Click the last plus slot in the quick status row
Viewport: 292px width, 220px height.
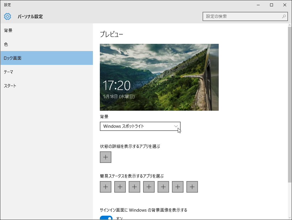(192, 187)
